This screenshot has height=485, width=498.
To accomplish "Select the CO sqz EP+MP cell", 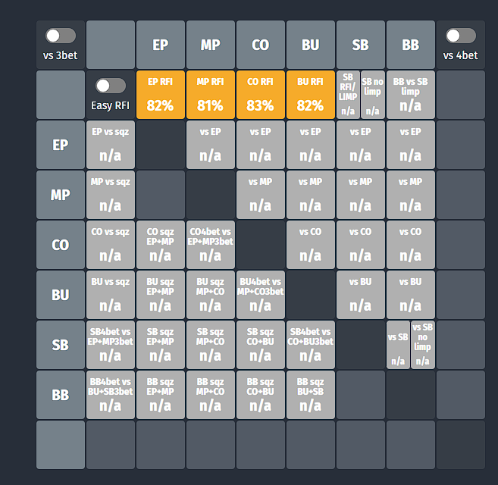I will pyautogui.click(x=161, y=245).
